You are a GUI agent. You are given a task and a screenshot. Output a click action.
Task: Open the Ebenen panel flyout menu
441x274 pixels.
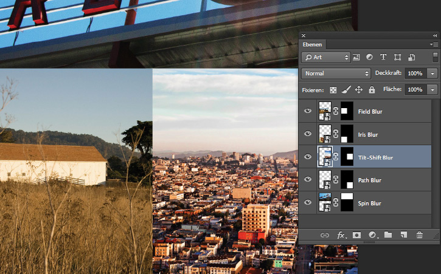tap(434, 44)
